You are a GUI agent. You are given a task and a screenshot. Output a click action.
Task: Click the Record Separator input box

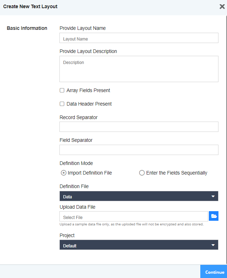[139, 127]
